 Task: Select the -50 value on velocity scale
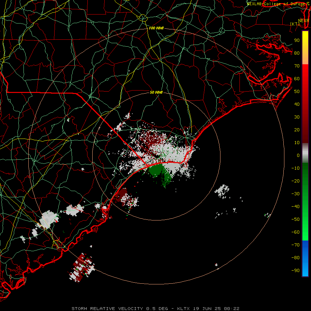[295, 219]
